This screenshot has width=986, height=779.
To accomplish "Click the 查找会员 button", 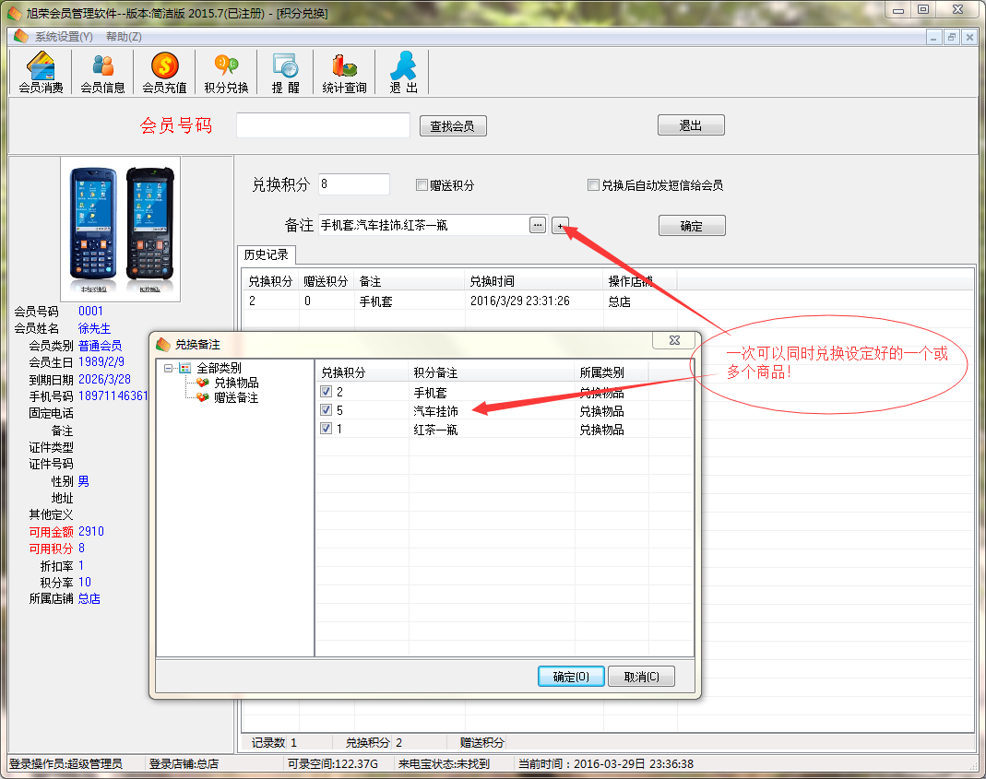I will coord(453,125).
